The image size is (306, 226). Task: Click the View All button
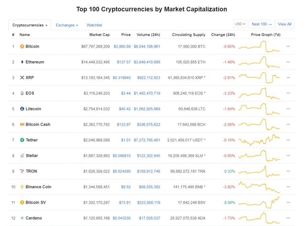tap(285, 24)
